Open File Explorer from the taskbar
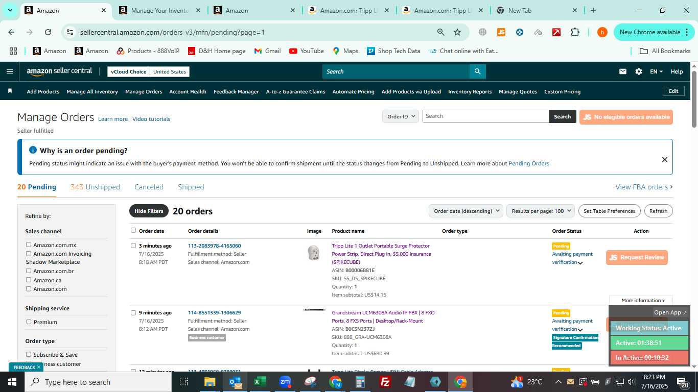 click(x=210, y=382)
